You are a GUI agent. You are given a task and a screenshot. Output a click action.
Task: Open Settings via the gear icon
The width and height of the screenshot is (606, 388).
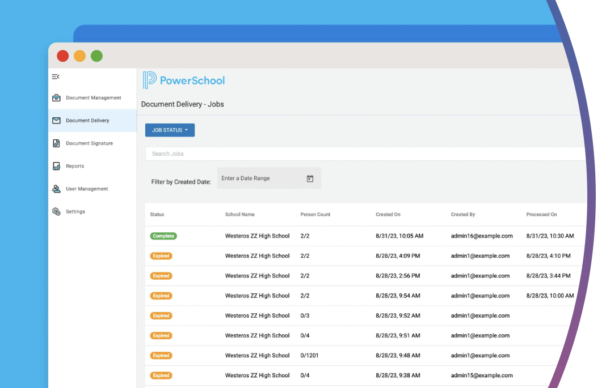click(x=56, y=211)
